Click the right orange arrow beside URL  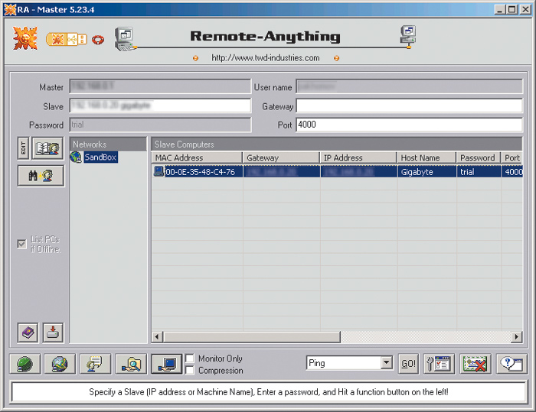(336, 58)
